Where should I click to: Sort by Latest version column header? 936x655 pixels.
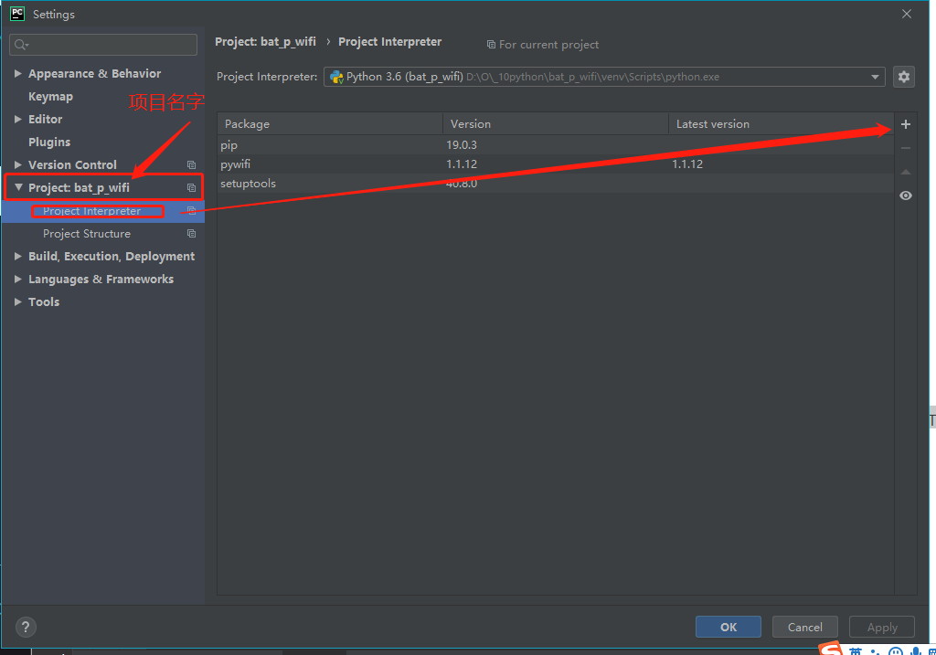pyautogui.click(x=782, y=124)
